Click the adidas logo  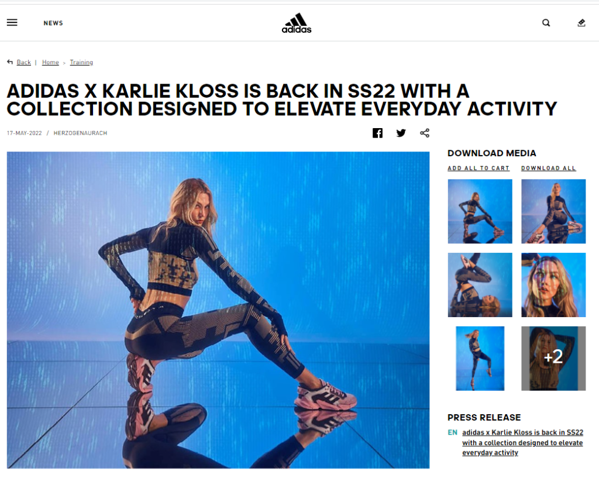297,23
